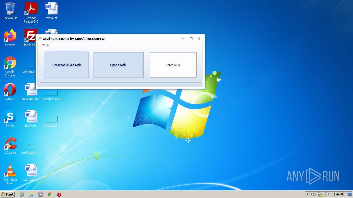
Task: Select the profilespeci desktop file
Action: tap(31, 148)
